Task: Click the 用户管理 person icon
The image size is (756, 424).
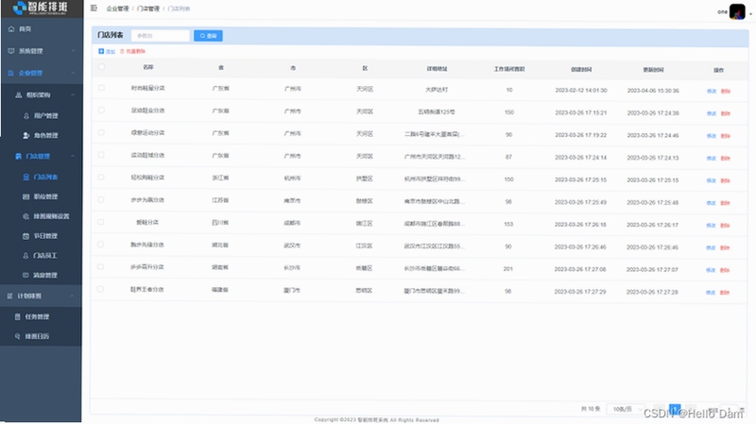Action: pos(26,115)
